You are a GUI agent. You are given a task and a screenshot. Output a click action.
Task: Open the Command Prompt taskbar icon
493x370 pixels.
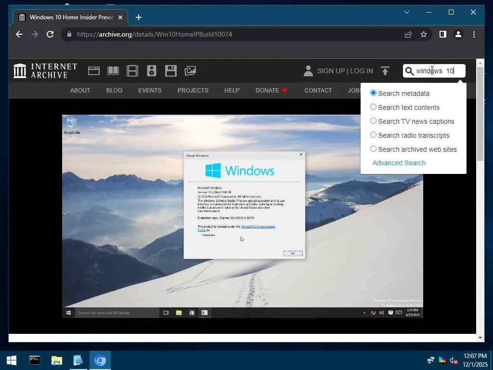click(35, 360)
